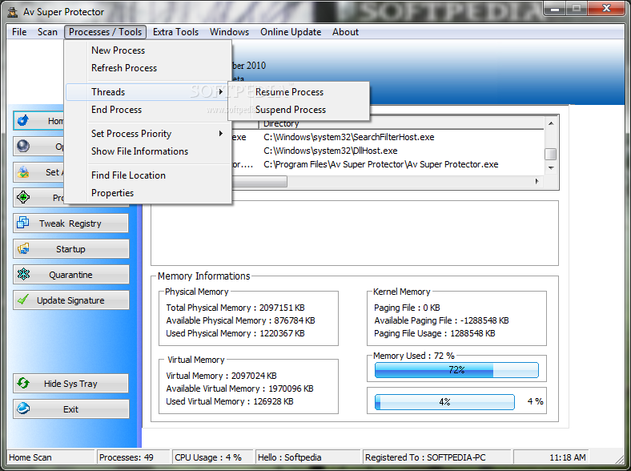The width and height of the screenshot is (631, 471).
Task: Open the Online Update menu
Action: [291, 32]
